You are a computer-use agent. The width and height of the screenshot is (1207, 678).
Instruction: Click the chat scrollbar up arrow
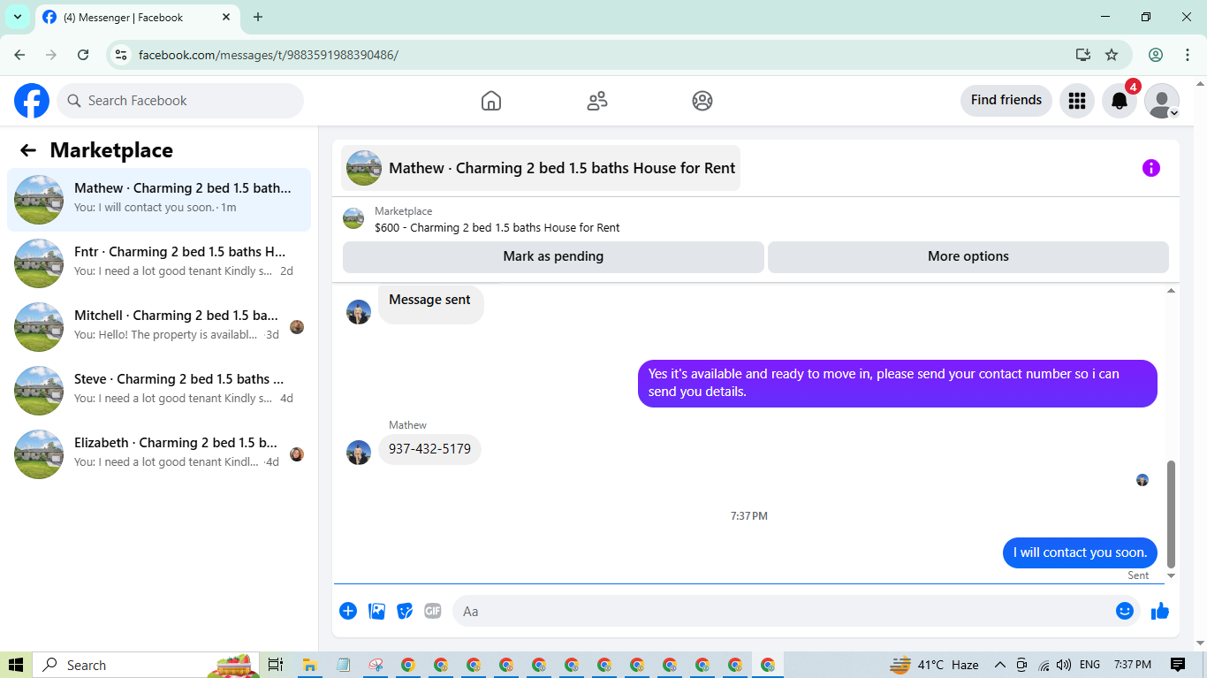pos(1172,291)
